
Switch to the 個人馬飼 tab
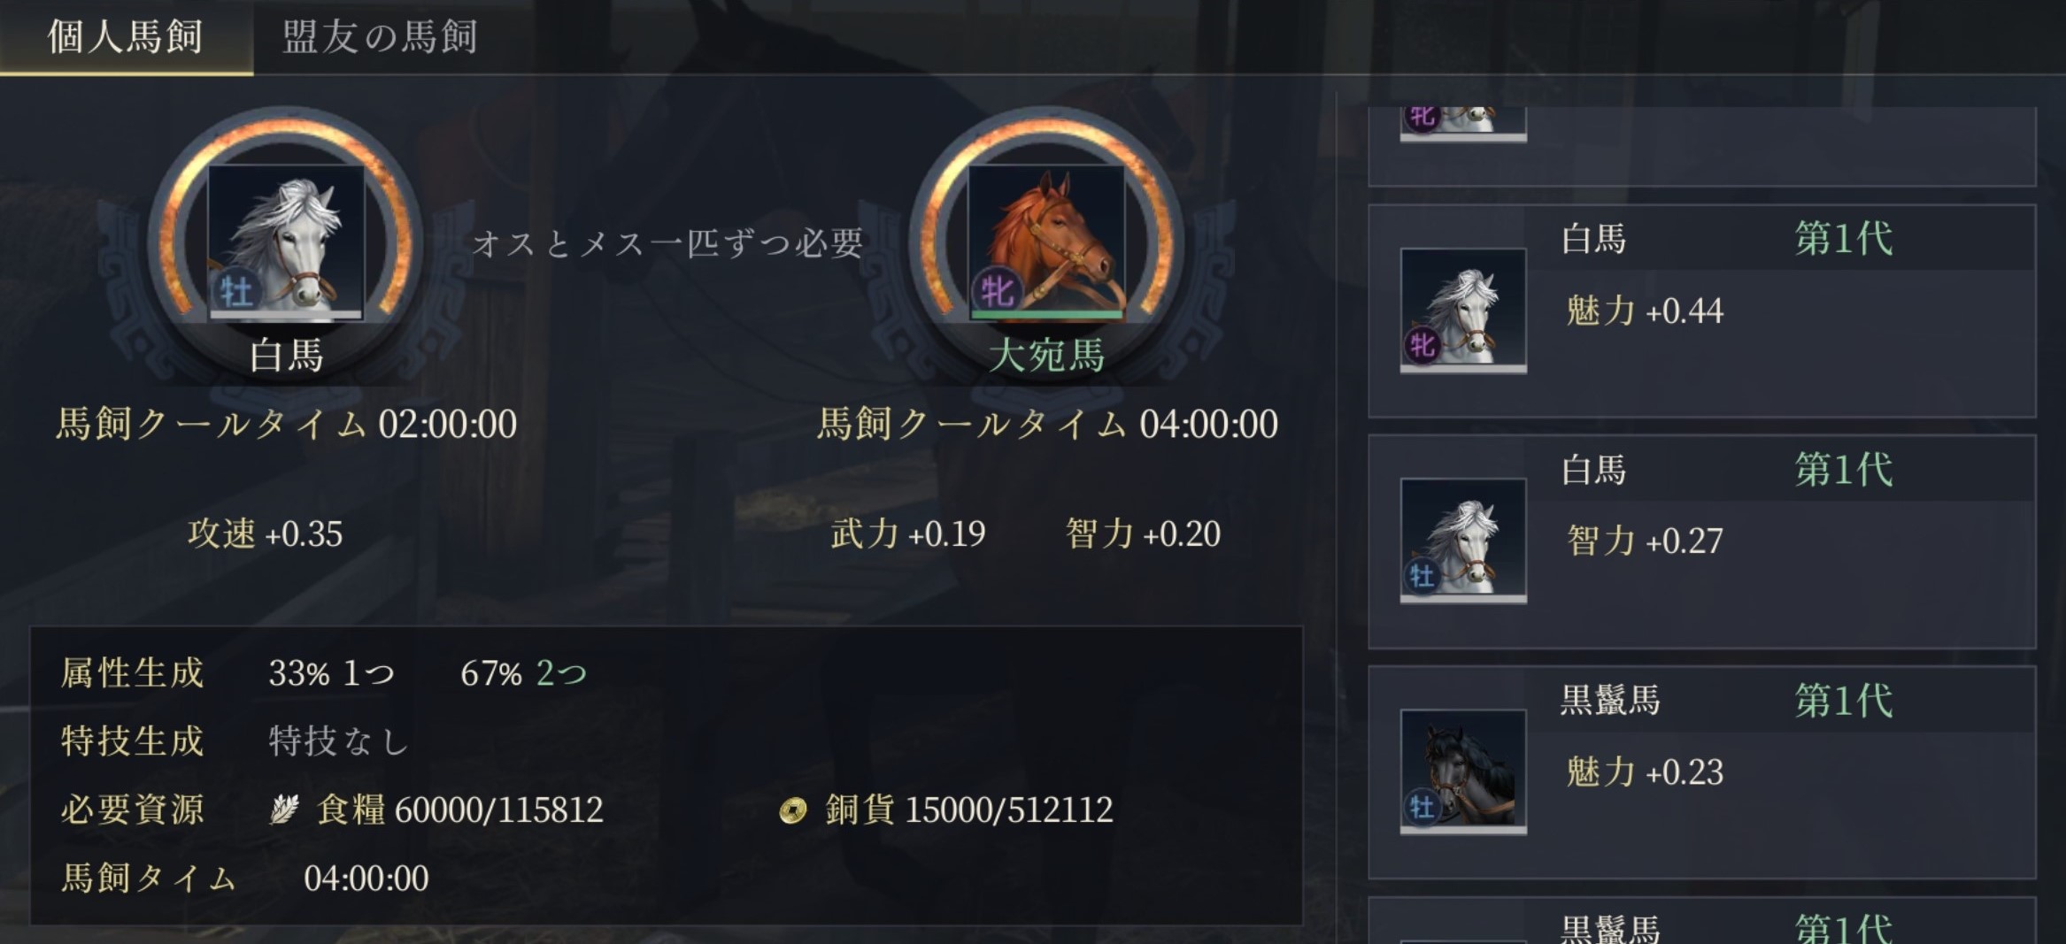[126, 37]
